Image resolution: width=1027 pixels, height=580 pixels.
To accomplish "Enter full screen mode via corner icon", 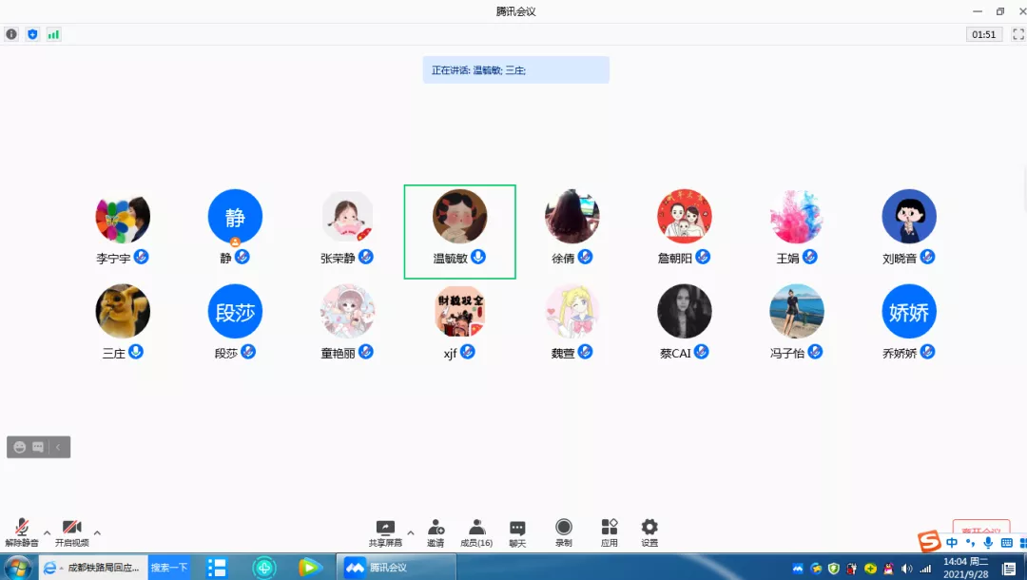I will click(x=1017, y=34).
